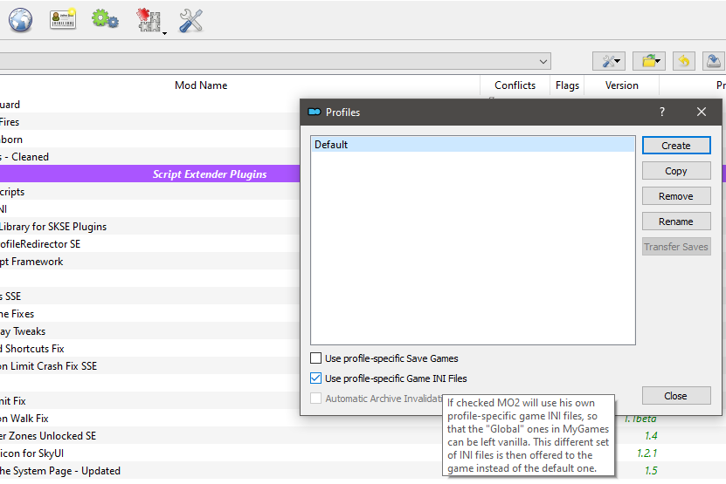
Task: Enable Use profile-specific Save Games
Action: click(315, 358)
